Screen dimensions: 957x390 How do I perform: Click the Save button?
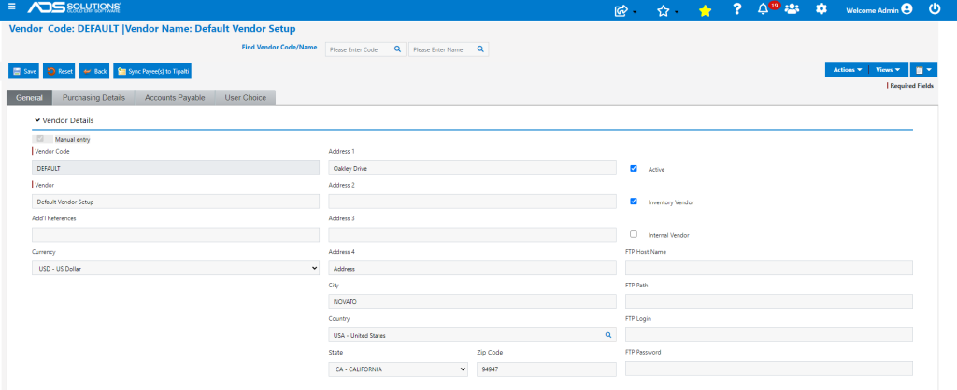click(x=23, y=71)
